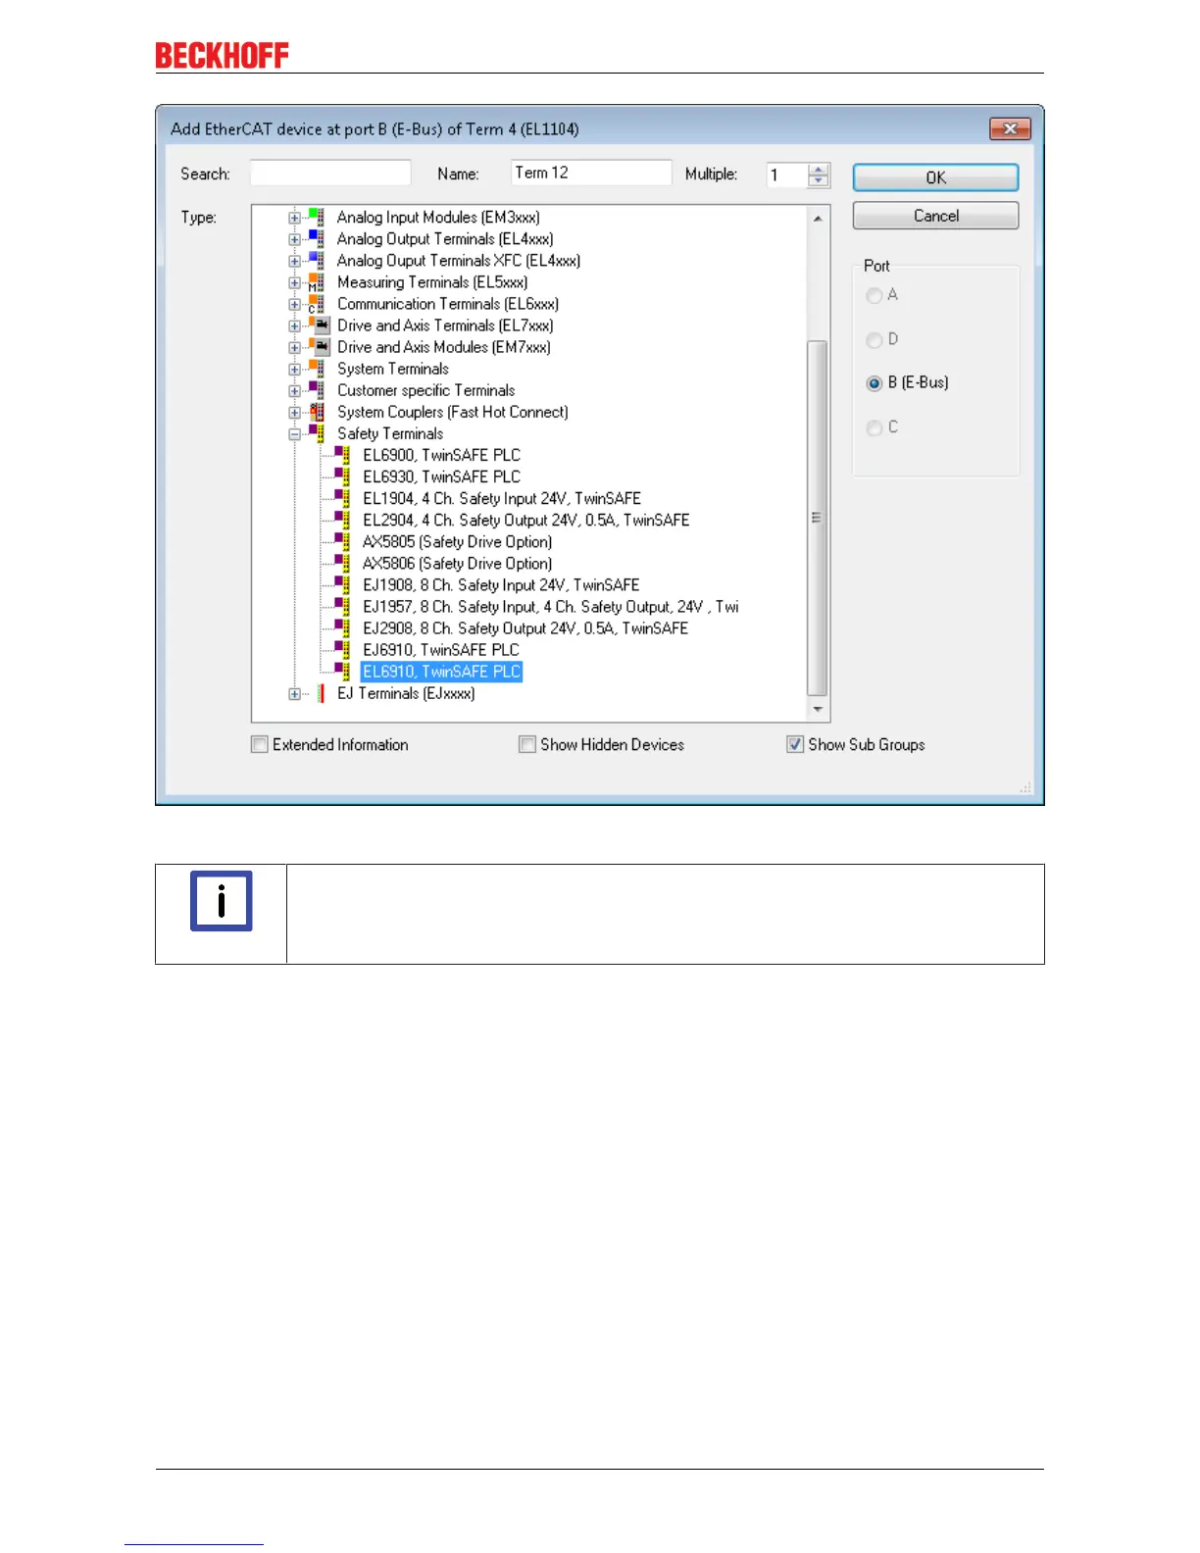The width and height of the screenshot is (1200, 1553).
Task: Decrease the Multiple value with down arrow
Action: (819, 181)
